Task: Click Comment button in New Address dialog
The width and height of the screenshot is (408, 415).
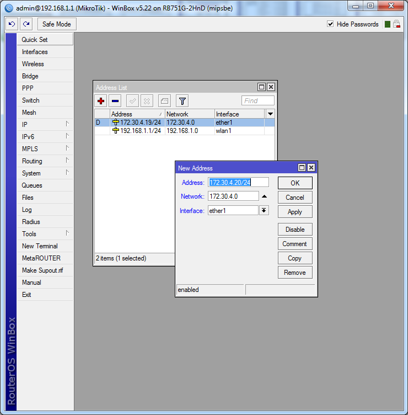Action: 295,244
